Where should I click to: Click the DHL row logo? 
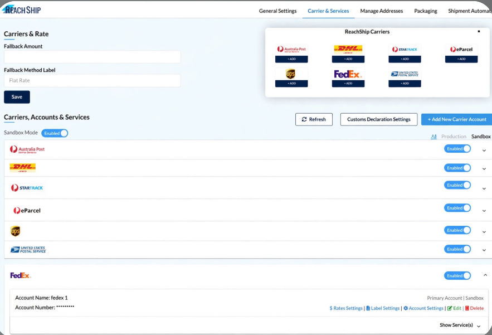(x=23, y=168)
